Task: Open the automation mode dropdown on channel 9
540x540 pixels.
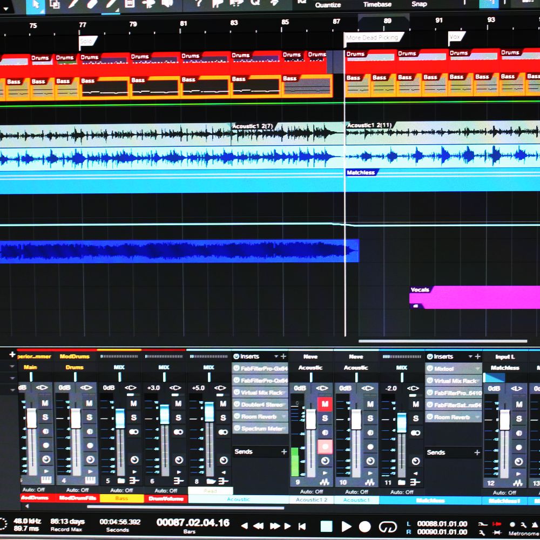Action: pos(311,492)
